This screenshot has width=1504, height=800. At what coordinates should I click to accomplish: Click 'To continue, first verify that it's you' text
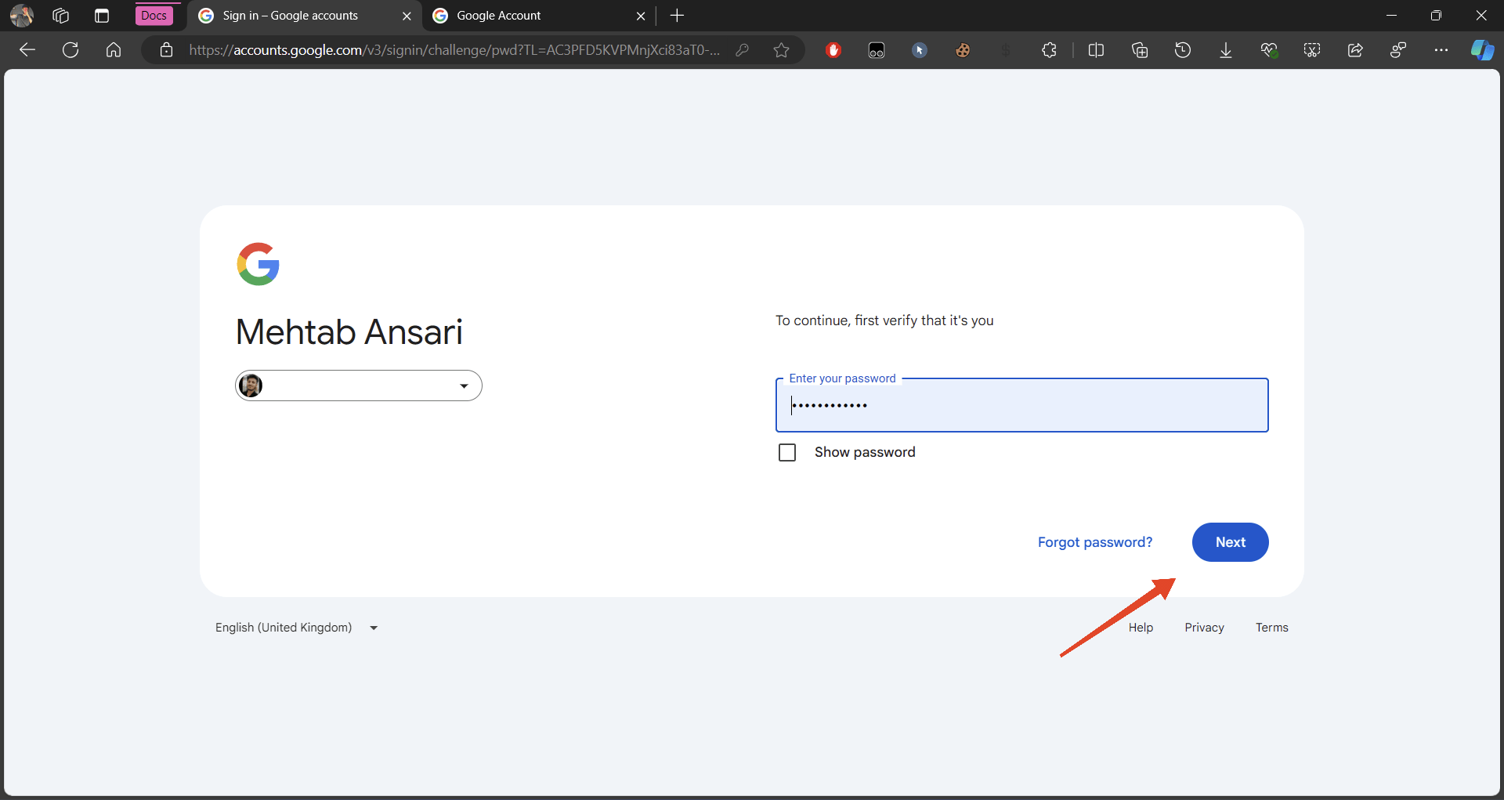(884, 320)
